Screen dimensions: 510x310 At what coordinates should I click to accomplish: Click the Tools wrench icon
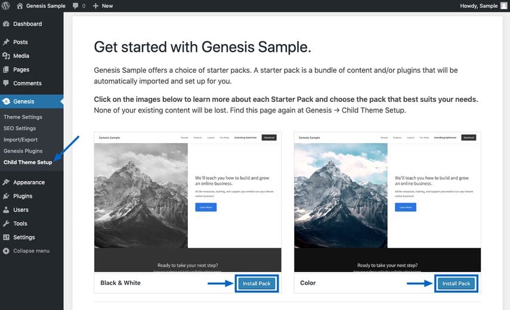coord(6,223)
